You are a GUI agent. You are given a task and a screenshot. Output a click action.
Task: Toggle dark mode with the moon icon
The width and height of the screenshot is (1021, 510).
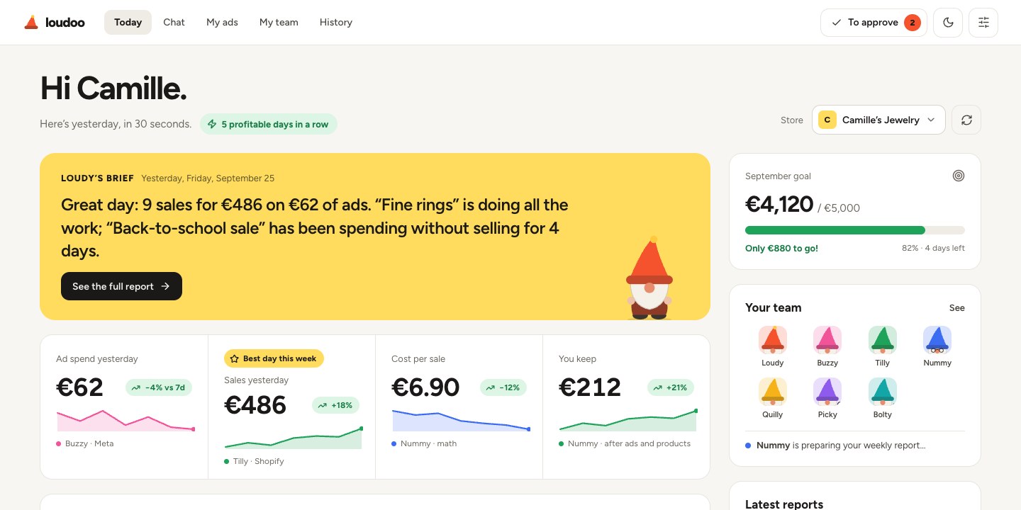pyautogui.click(x=948, y=23)
